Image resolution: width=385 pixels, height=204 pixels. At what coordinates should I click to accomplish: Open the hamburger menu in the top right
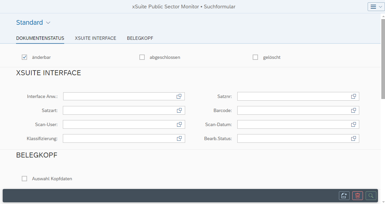376,6
